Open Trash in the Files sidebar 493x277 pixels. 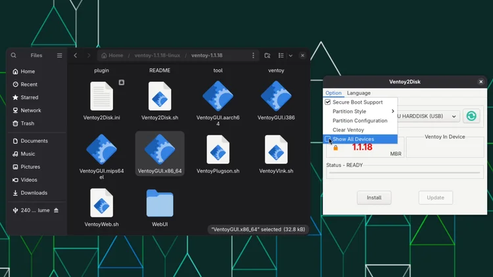click(x=36, y=123)
